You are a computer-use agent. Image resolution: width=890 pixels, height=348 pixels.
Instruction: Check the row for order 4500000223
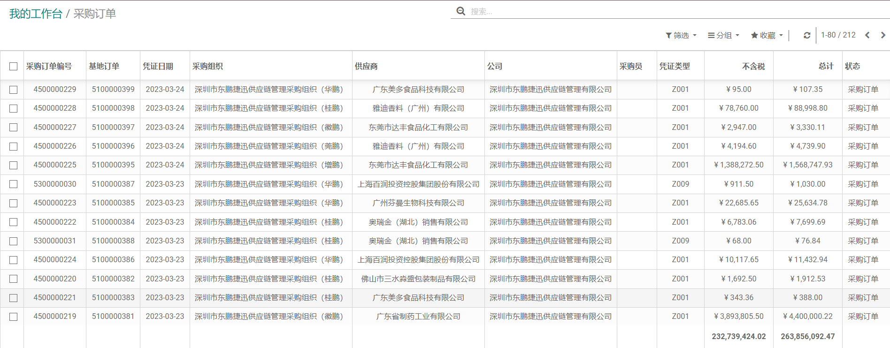pos(14,203)
